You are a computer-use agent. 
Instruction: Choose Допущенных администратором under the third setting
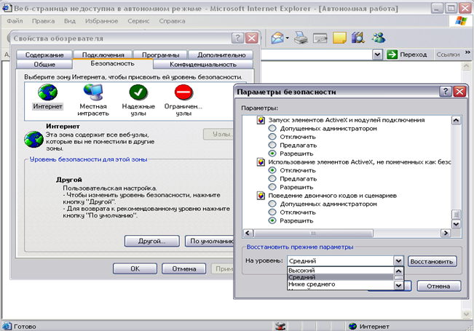tap(273, 204)
